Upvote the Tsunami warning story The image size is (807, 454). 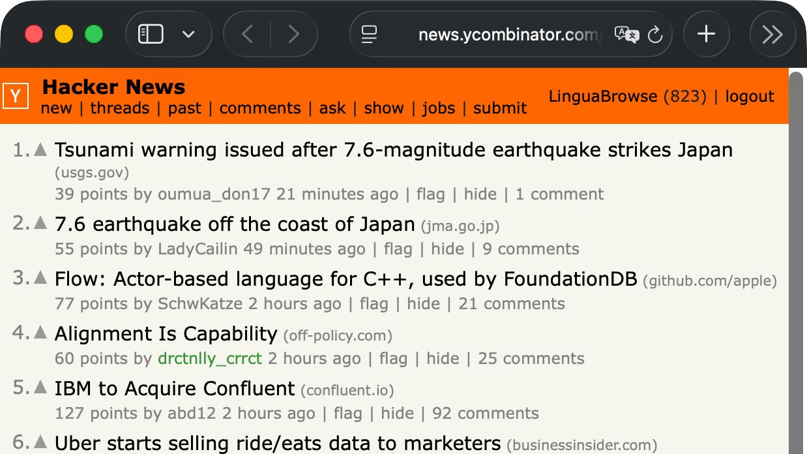(40, 149)
